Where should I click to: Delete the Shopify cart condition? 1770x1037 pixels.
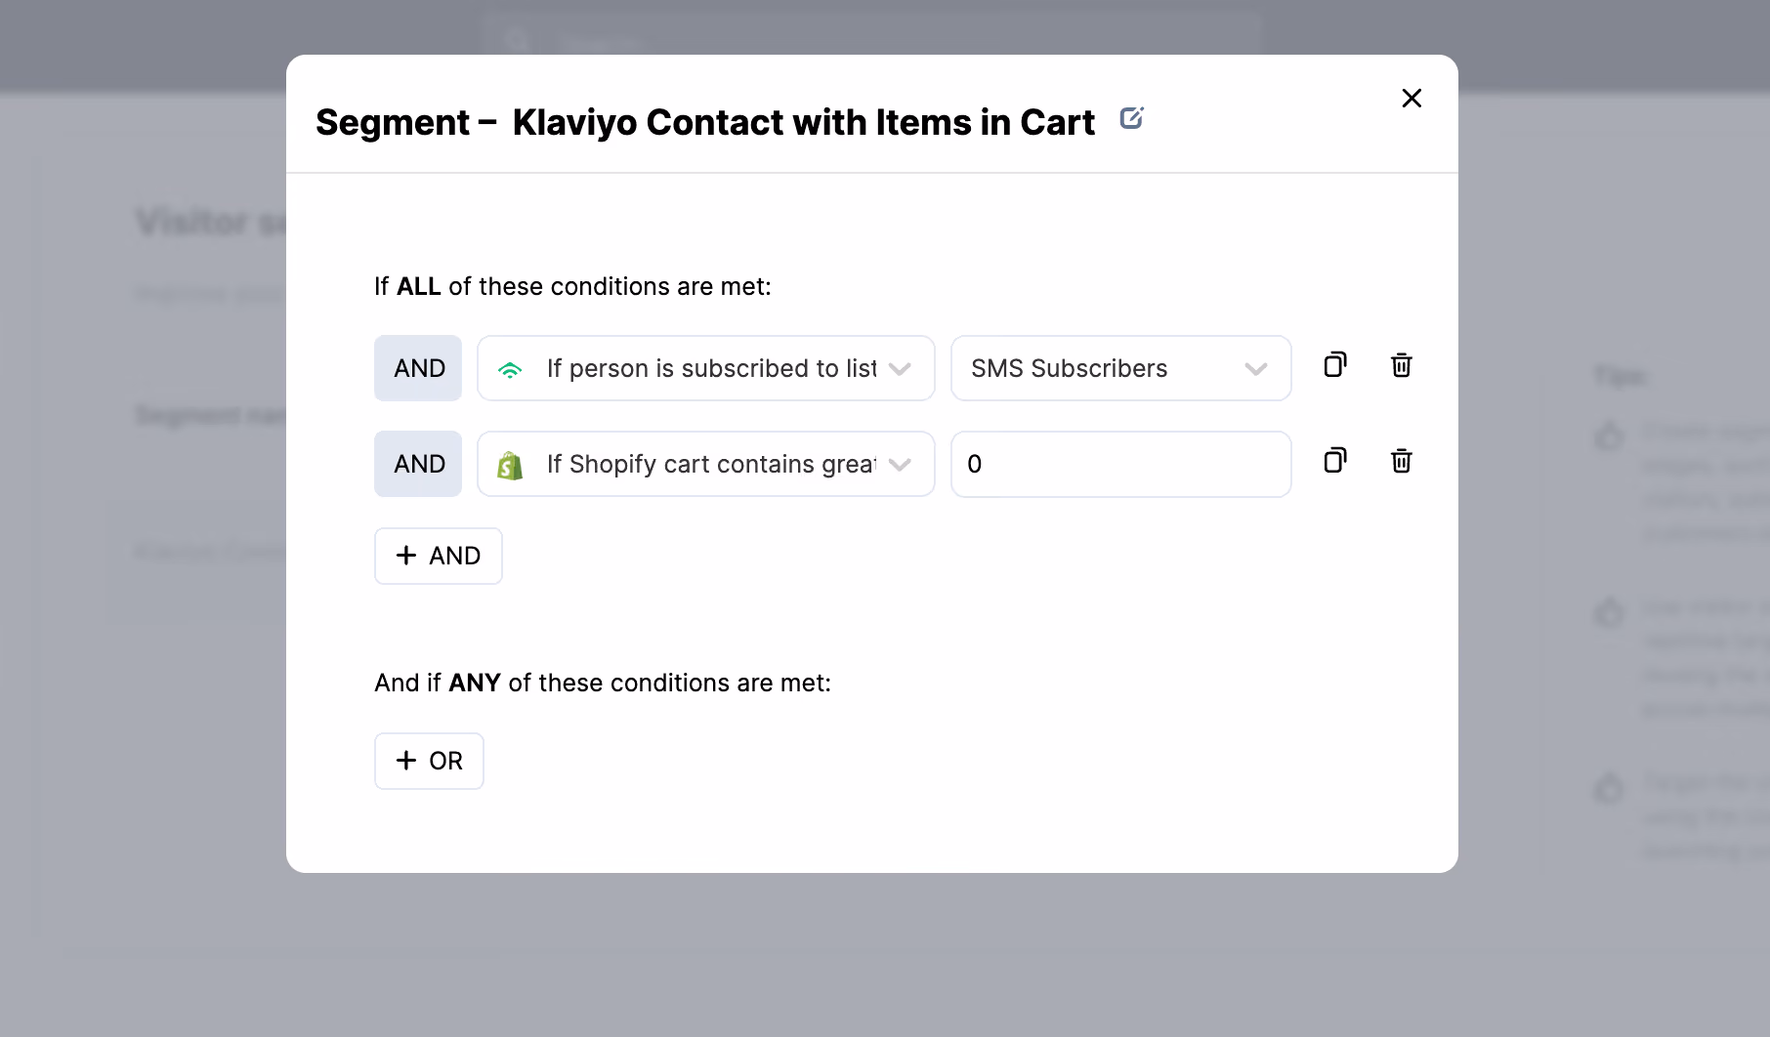tap(1402, 461)
